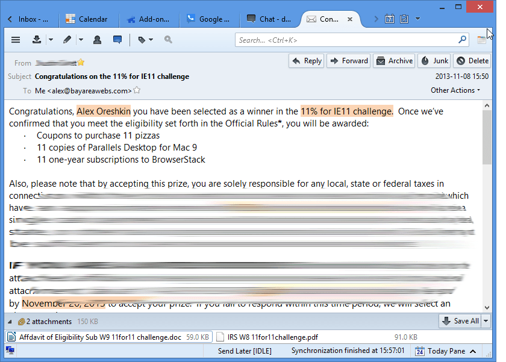Click the search magnifier in the search box
The image size is (506, 362).
pos(462,40)
